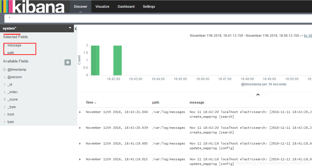Click timestamp November 11th 2016, 18:42:21.046

pos(117,112)
